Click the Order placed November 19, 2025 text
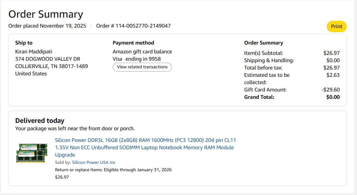Image resolution: width=357 pixels, height=195 pixels. (47, 26)
